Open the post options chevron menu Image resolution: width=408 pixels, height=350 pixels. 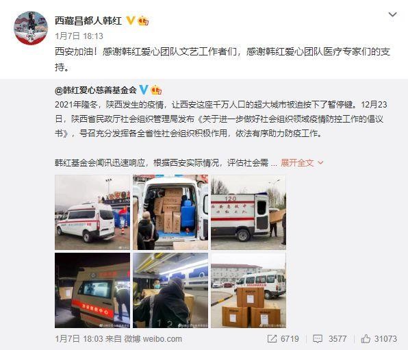(x=392, y=14)
